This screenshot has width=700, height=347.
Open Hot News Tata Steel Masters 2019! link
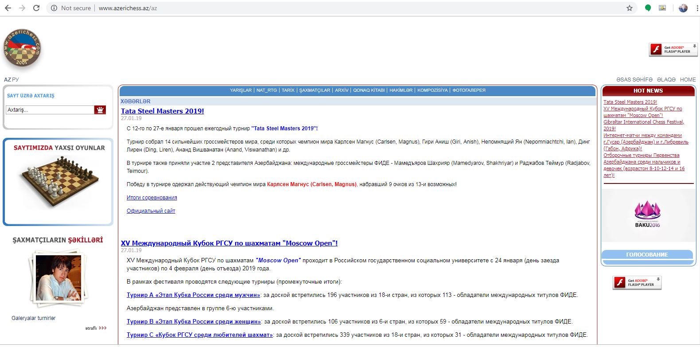point(630,102)
